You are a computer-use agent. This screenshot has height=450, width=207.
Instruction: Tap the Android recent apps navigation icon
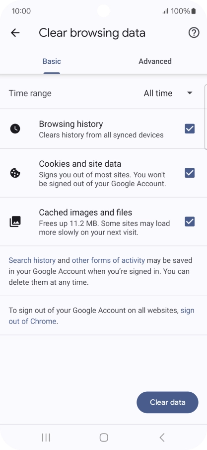tap(46, 438)
